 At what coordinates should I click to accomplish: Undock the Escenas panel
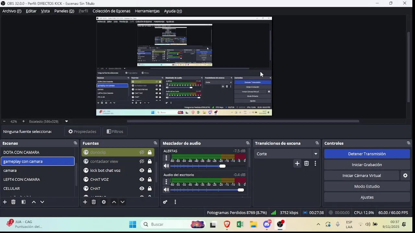(x=75, y=143)
